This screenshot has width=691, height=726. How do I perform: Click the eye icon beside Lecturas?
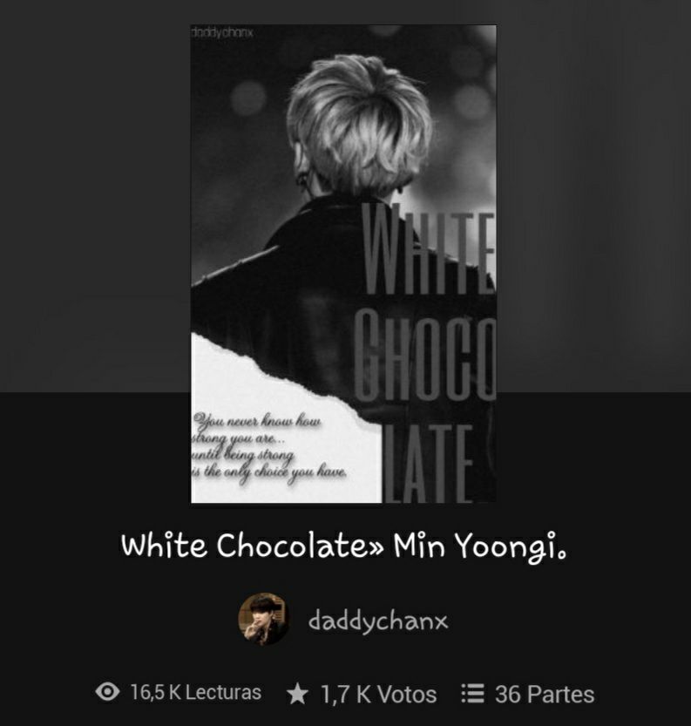point(107,692)
